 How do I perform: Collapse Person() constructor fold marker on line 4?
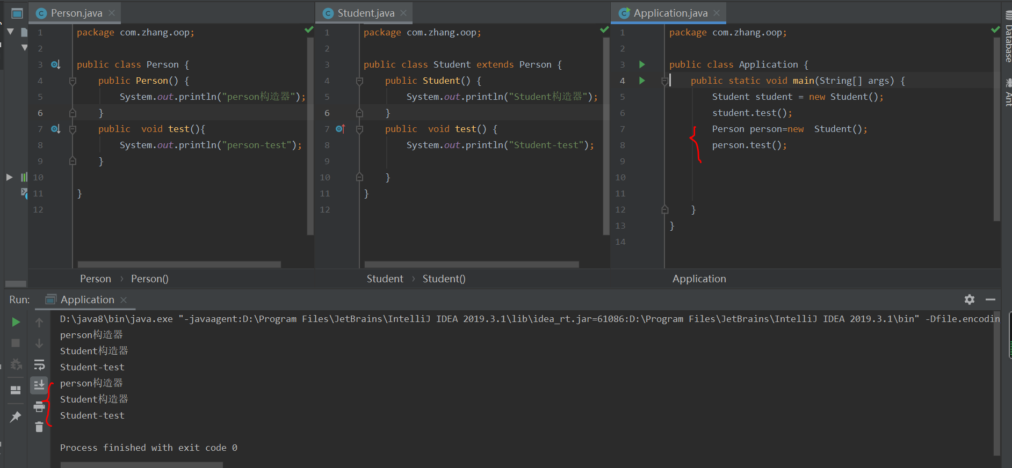(73, 81)
